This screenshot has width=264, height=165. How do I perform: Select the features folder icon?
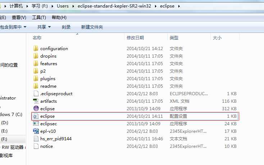click(36, 63)
